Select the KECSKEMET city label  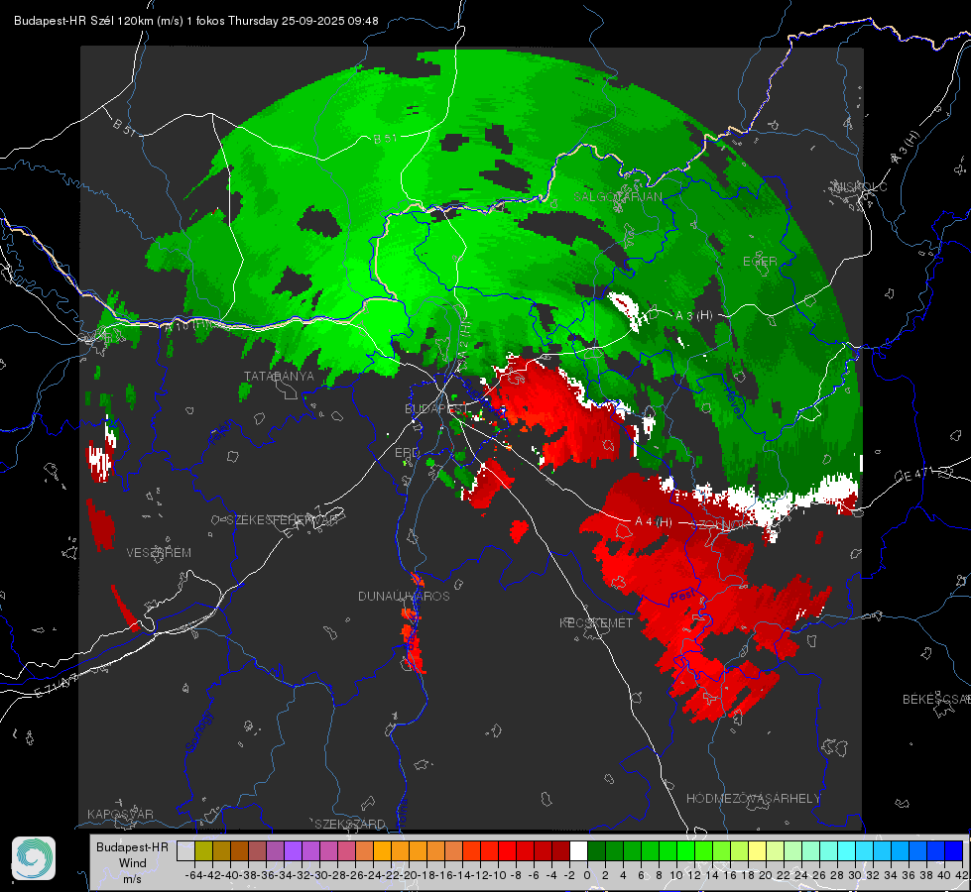pos(596,623)
